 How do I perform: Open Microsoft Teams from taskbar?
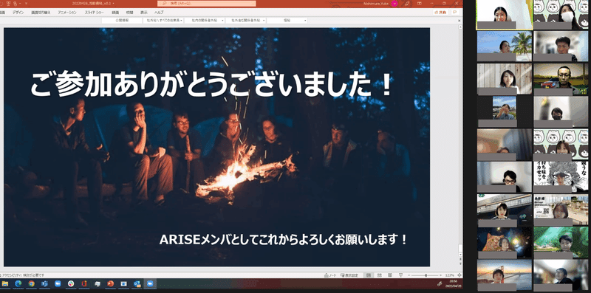pyautogui.click(x=44, y=284)
